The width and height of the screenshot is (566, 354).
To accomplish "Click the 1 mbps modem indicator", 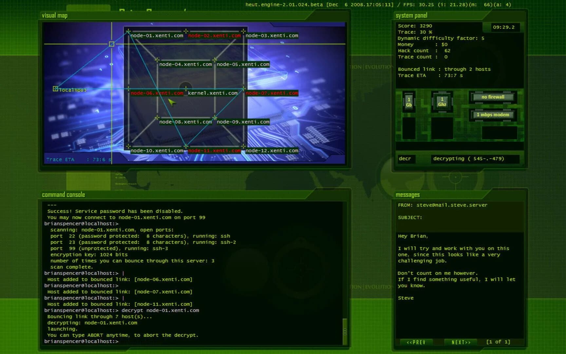I will pos(493,115).
